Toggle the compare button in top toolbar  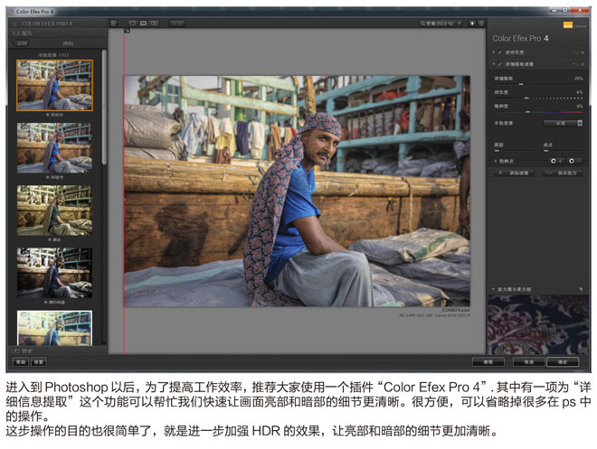coord(176,23)
